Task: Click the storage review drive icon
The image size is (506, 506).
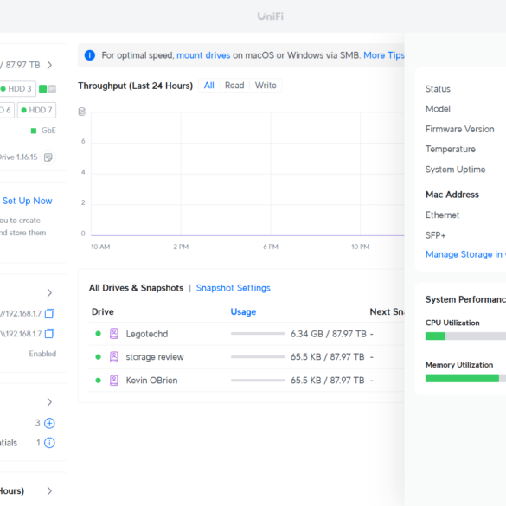Action: pyautogui.click(x=114, y=357)
